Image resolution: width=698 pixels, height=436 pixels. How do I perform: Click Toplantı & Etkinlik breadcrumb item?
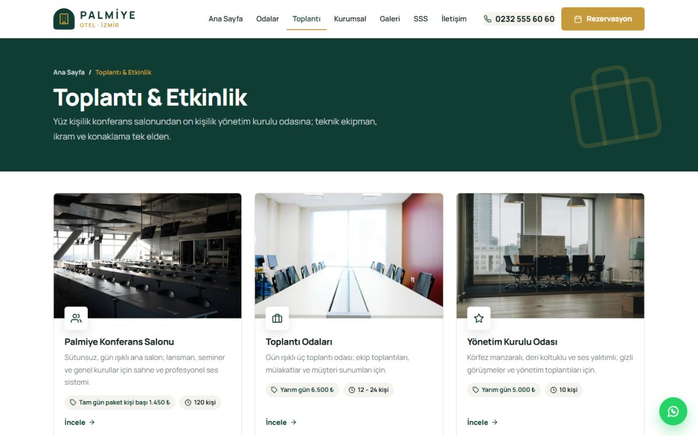[123, 73]
